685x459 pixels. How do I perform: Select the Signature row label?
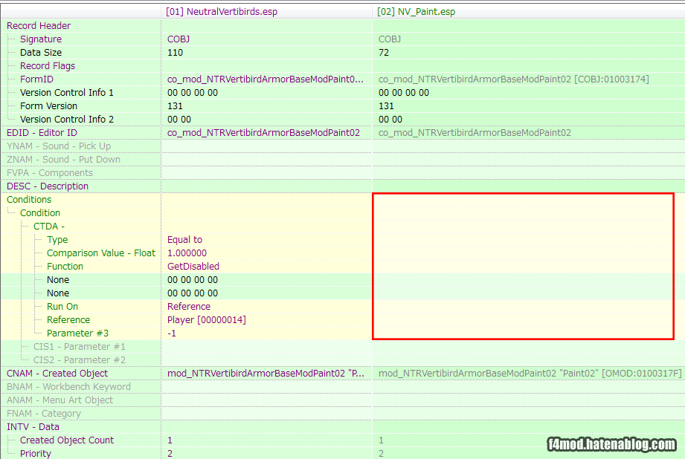[41, 39]
